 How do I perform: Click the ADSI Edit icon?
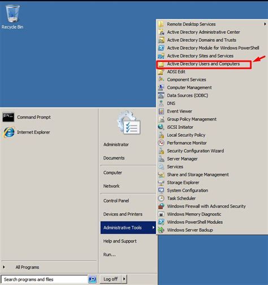click(161, 72)
